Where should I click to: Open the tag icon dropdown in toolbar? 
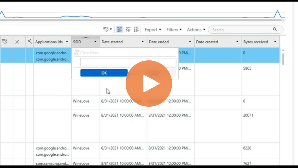pyautogui.click(x=107, y=30)
